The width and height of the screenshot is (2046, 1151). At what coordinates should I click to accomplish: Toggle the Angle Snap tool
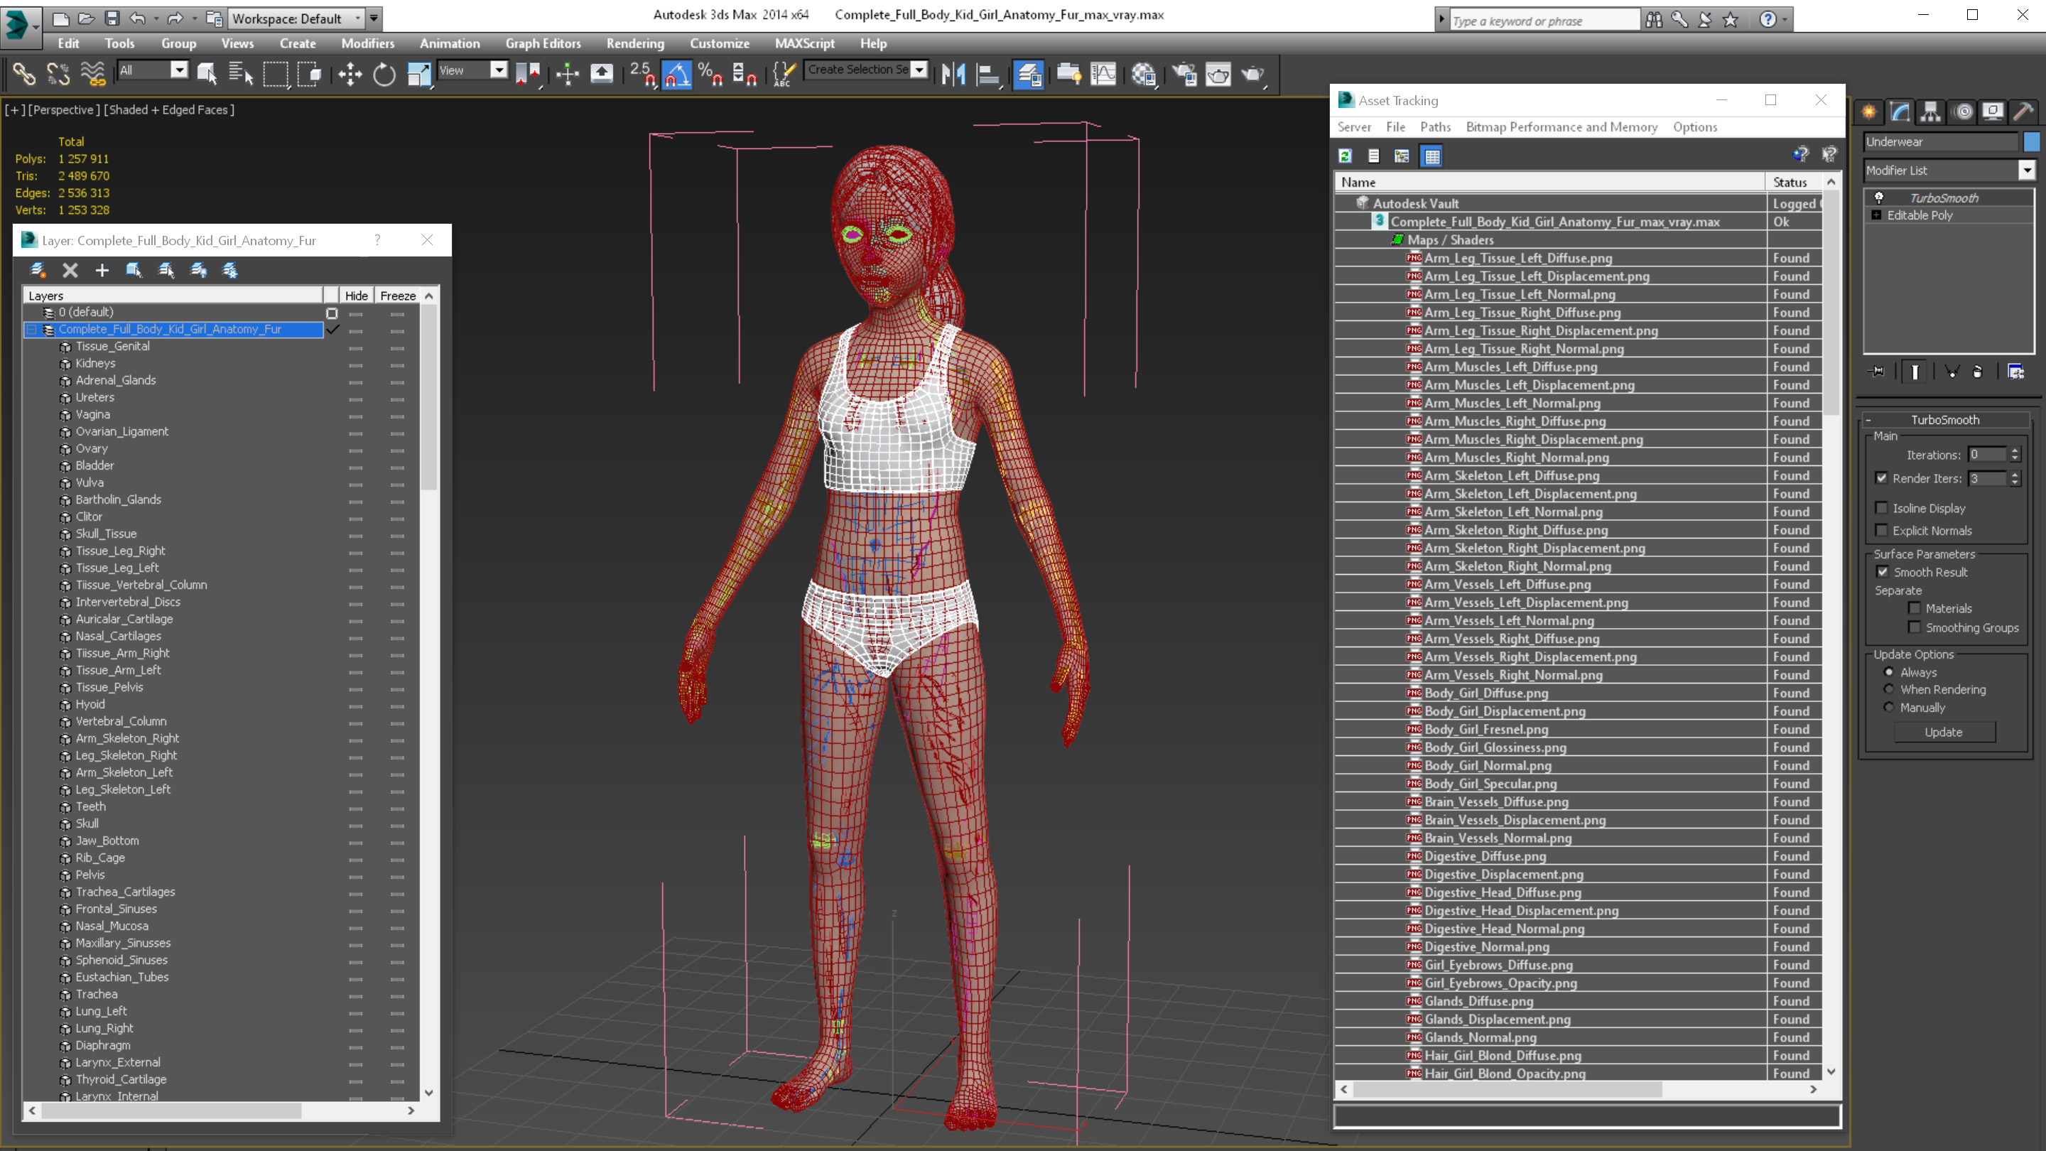[x=677, y=75]
